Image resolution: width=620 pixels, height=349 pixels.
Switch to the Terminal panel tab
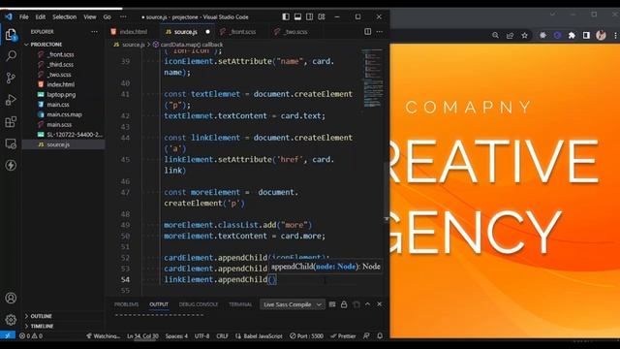tap(240, 304)
